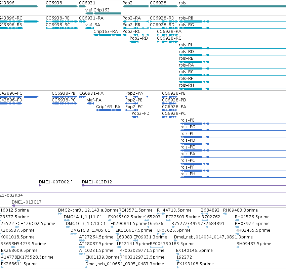The width and height of the screenshot is (286, 269).
Task: Open transcript rols-RI
Action: (185, 45)
